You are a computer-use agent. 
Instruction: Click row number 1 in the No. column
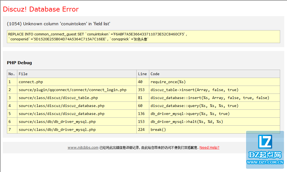coord(12,82)
